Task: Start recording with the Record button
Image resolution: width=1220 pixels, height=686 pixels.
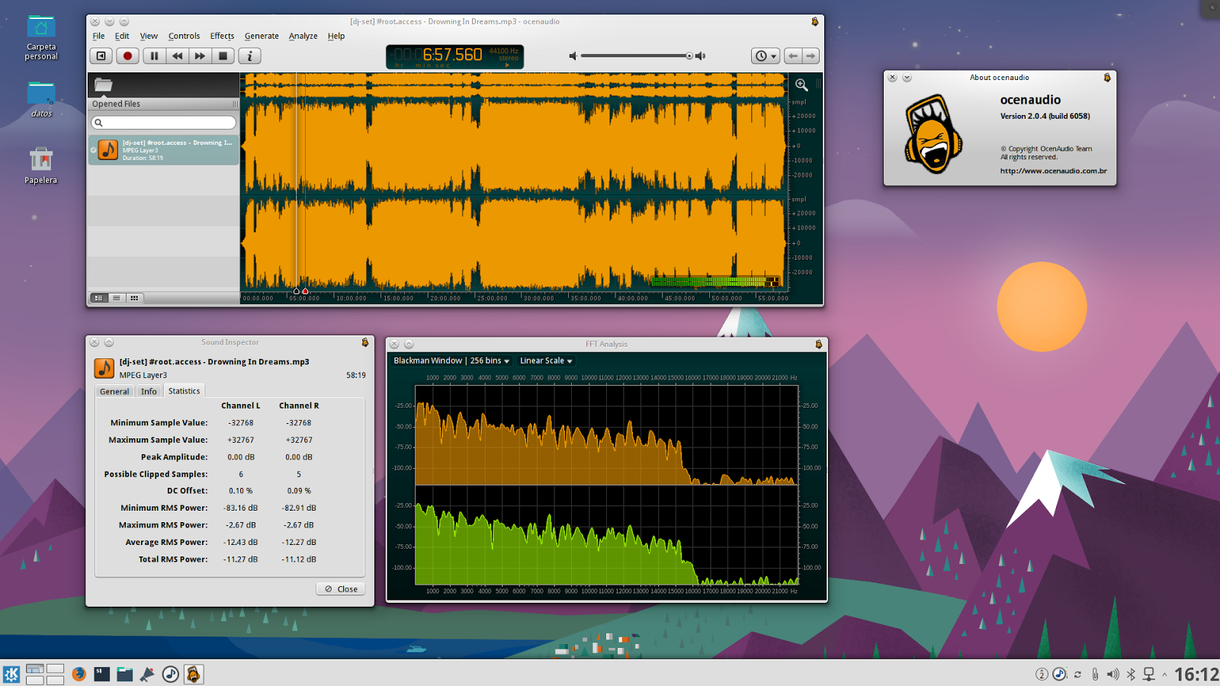Action: coord(127,56)
